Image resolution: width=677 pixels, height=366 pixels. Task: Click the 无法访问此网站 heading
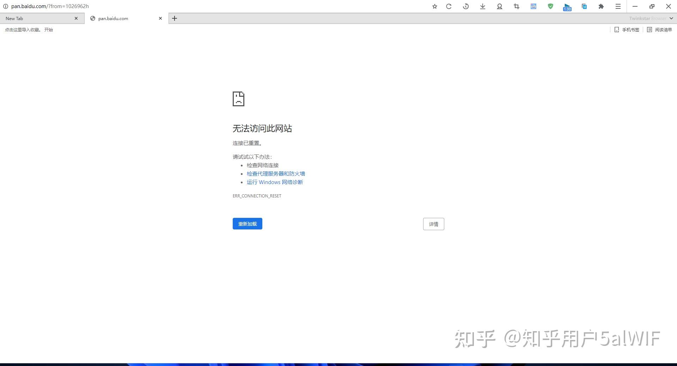262,128
